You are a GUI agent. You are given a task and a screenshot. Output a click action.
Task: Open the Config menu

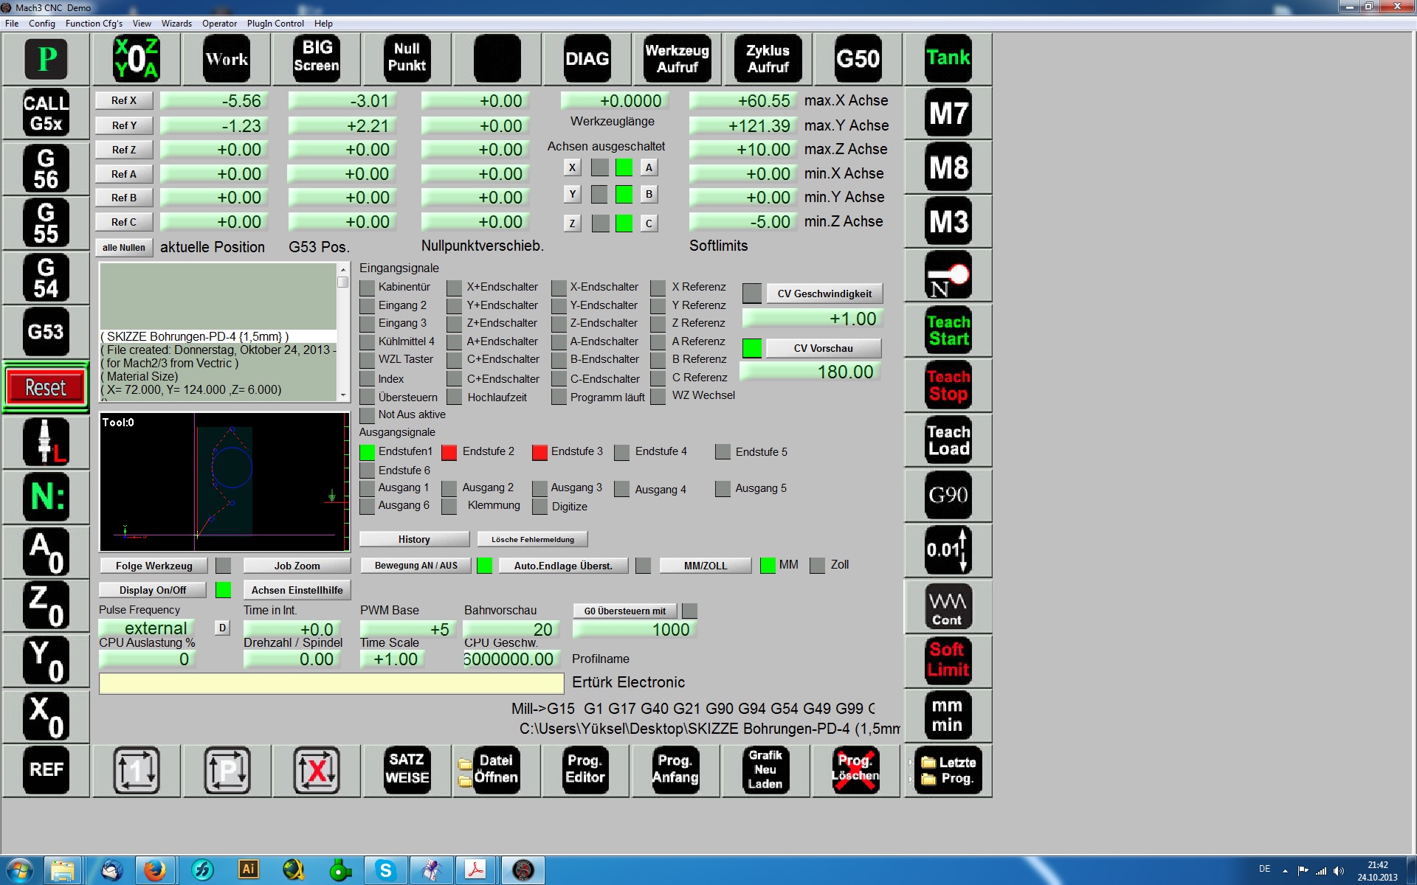click(42, 24)
